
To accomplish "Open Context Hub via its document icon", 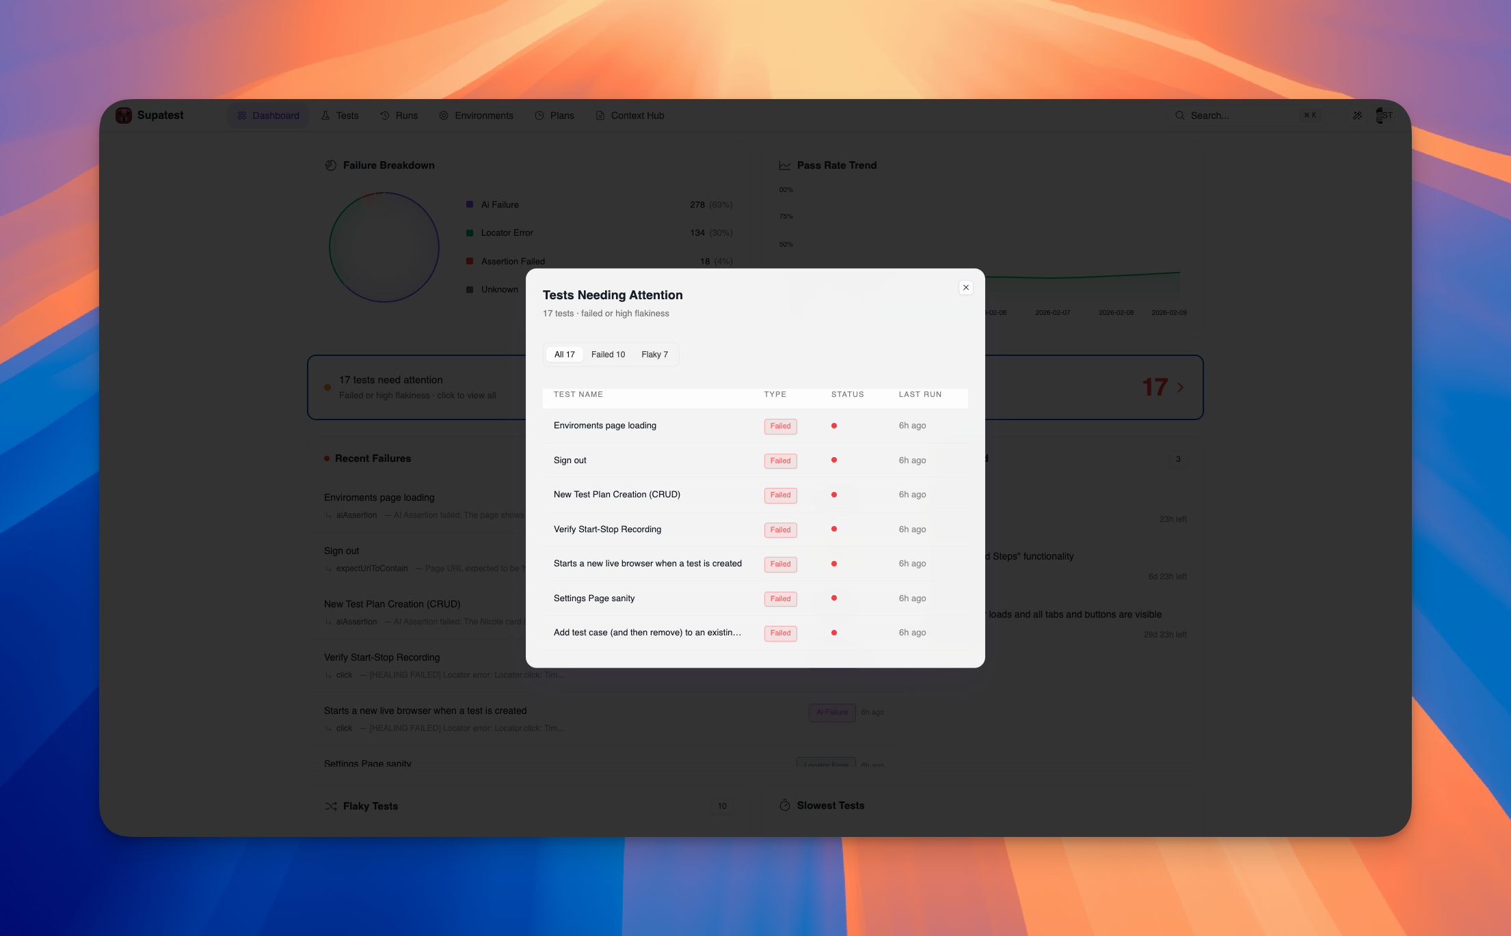I will click(x=599, y=115).
